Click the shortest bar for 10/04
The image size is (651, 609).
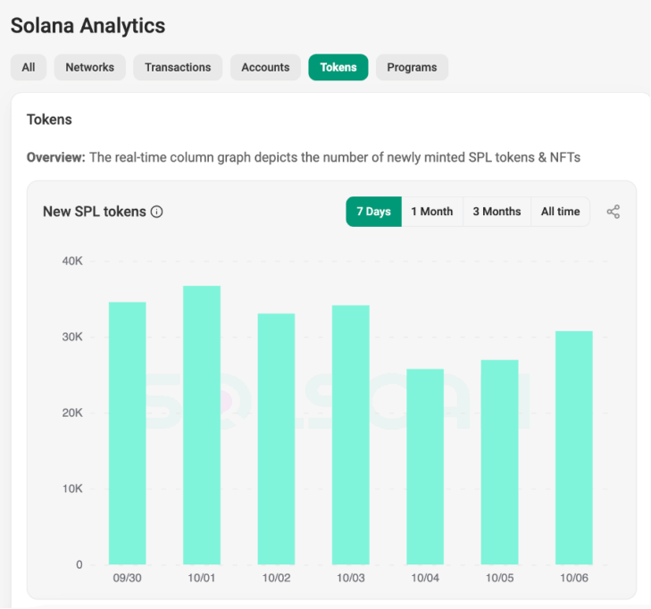[x=425, y=466]
